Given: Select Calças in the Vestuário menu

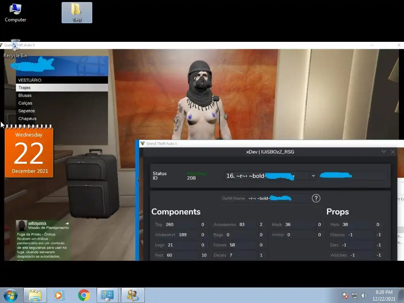Looking at the screenshot, I should pyautogui.click(x=62, y=103).
